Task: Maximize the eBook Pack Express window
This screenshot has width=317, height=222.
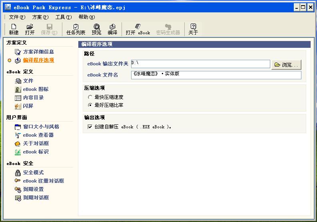Action: pyautogui.click(x=303, y=8)
